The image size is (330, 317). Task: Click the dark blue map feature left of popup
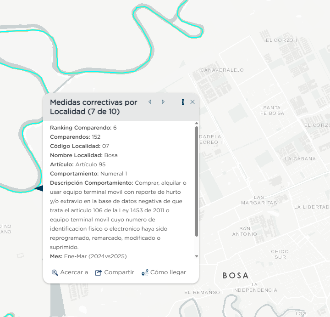pos(38,188)
